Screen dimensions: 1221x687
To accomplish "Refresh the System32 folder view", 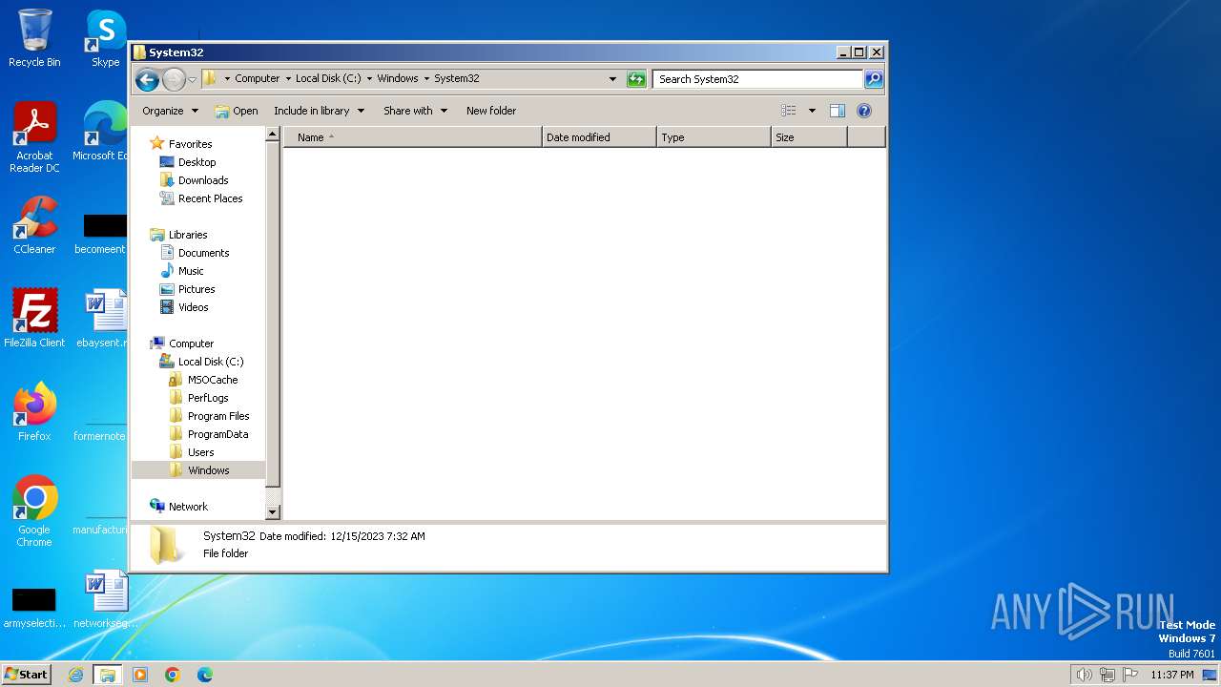I will 636,79.
